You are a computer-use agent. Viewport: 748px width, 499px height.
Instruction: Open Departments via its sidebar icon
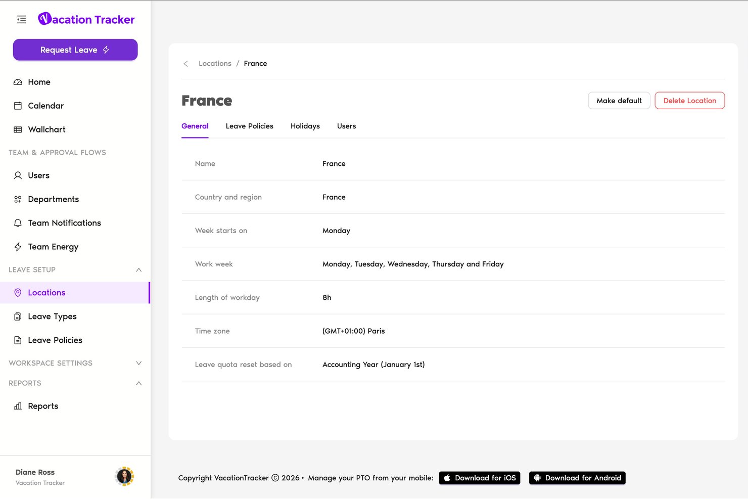pyautogui.click(x=18, y=199)
